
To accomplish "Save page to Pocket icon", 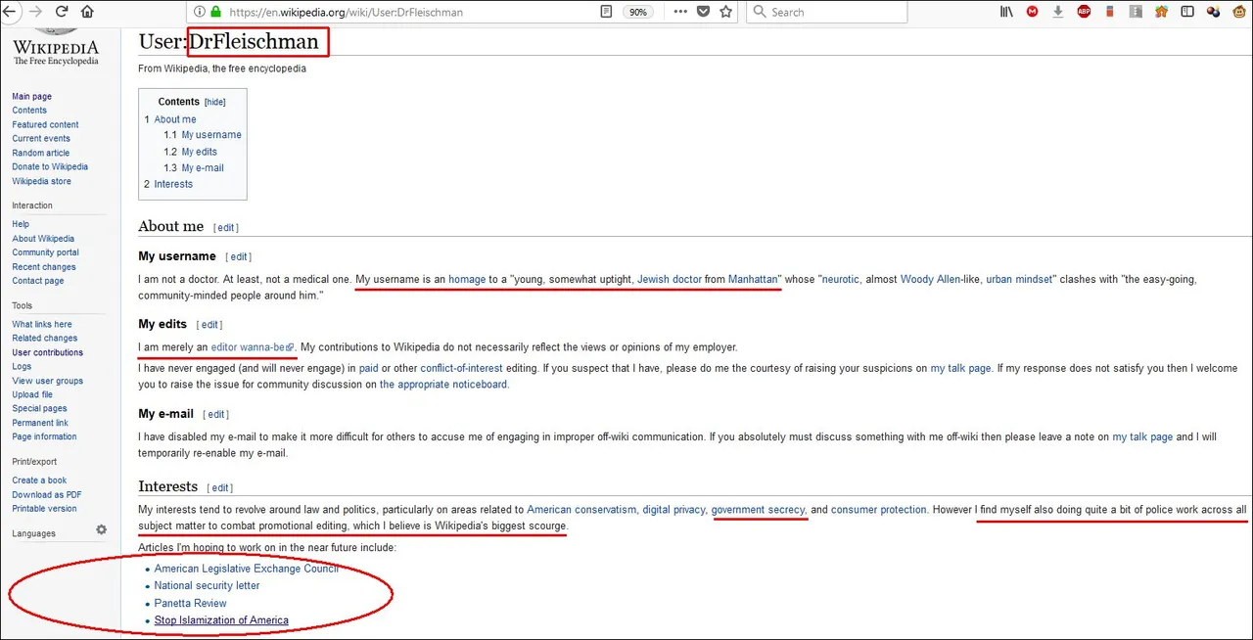I will [703, 12].
